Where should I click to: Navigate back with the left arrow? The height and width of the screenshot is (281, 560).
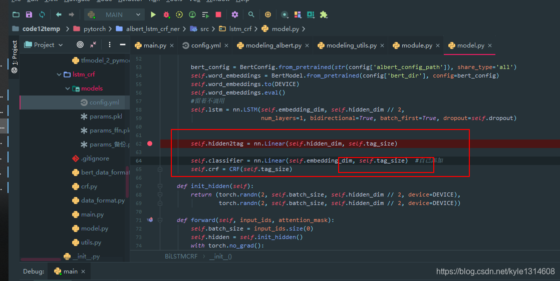coord(59,14)
